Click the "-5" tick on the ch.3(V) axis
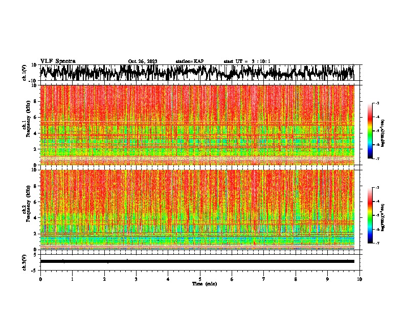Screen dimensions: 405x313 [34, 271]
